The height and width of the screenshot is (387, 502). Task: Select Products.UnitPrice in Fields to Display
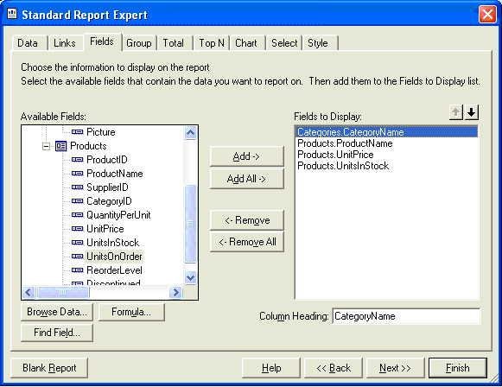coord(335,155)
